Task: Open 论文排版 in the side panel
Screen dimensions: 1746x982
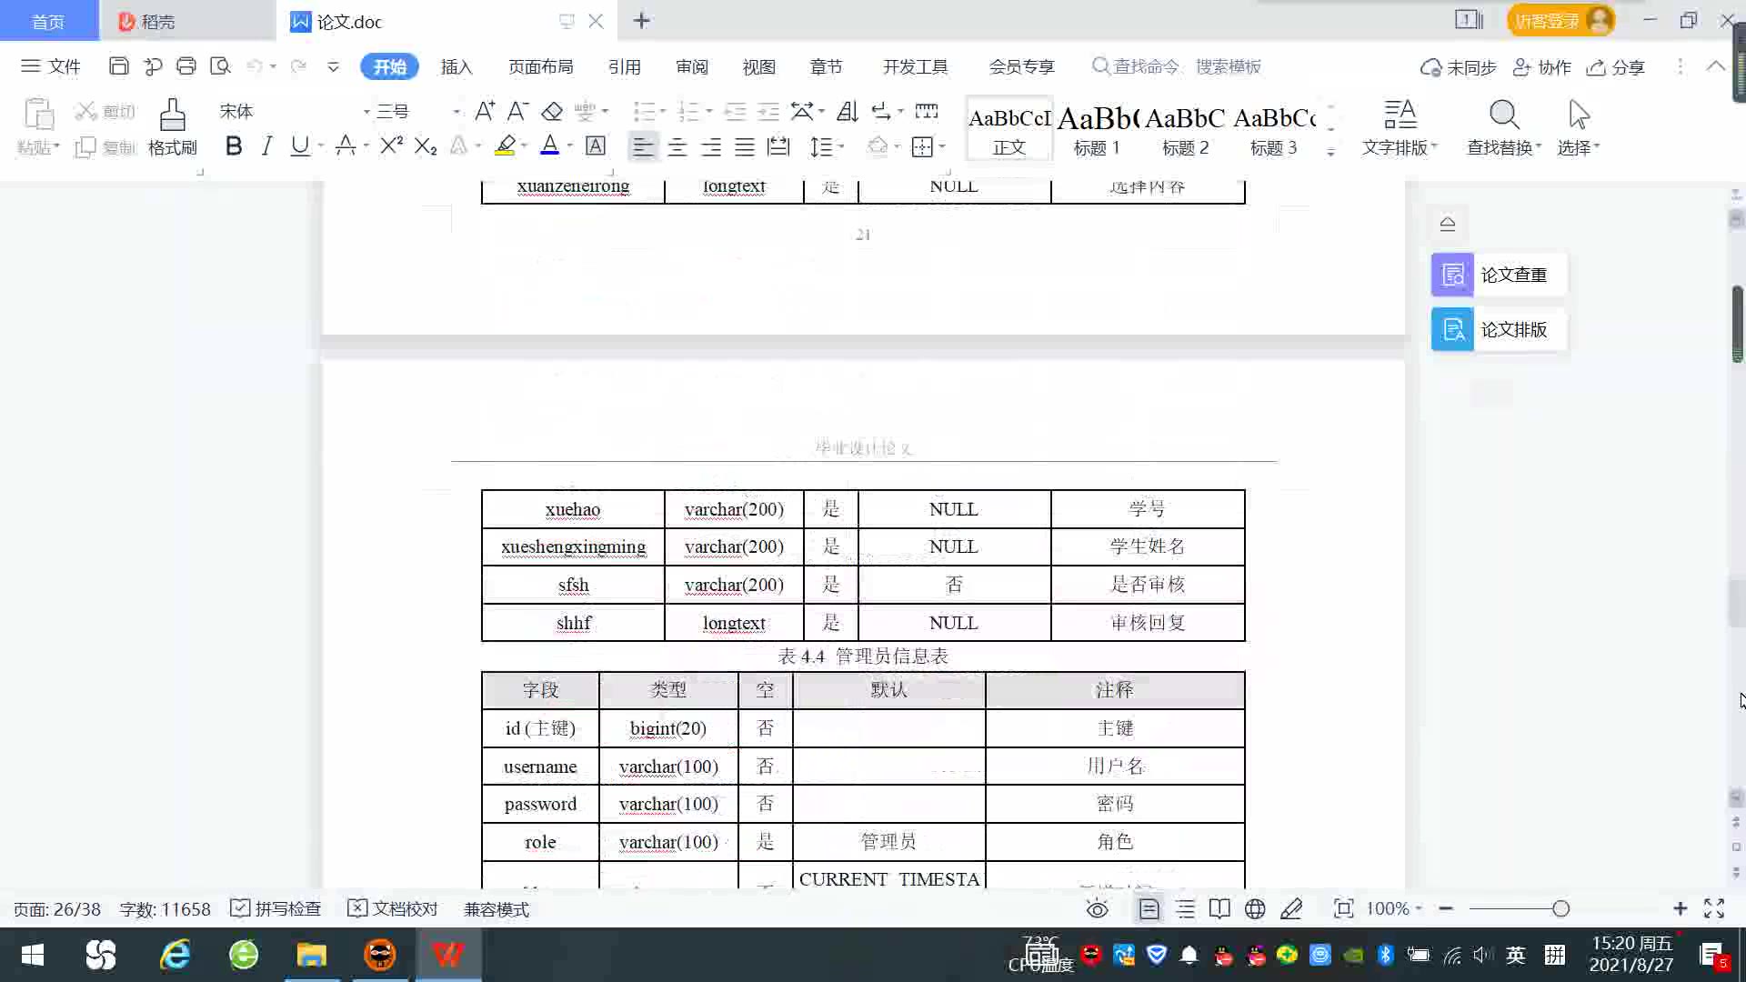Action: [x=1499, y=329]
